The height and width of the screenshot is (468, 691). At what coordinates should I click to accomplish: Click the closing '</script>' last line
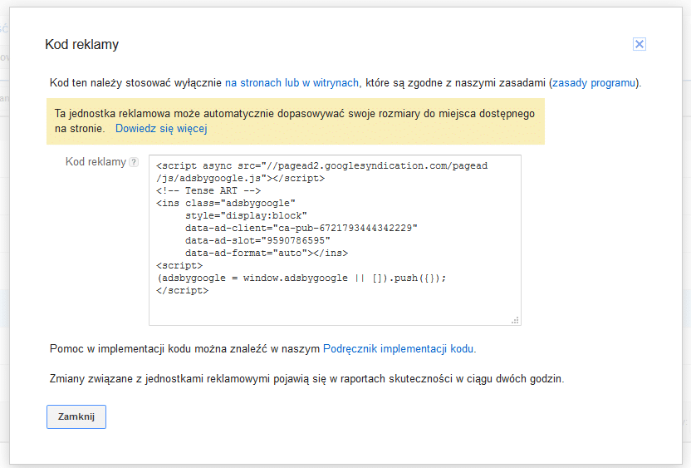tap(182, 291)
